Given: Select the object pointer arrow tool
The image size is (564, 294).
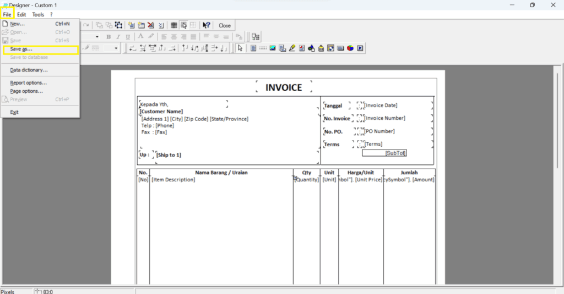Looking at the screenshot, I should [x=240, y=48].
